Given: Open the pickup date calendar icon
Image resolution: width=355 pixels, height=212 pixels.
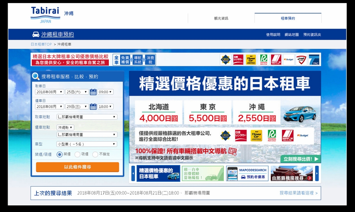Looking at the screenshot, I should tap(93, 92).
